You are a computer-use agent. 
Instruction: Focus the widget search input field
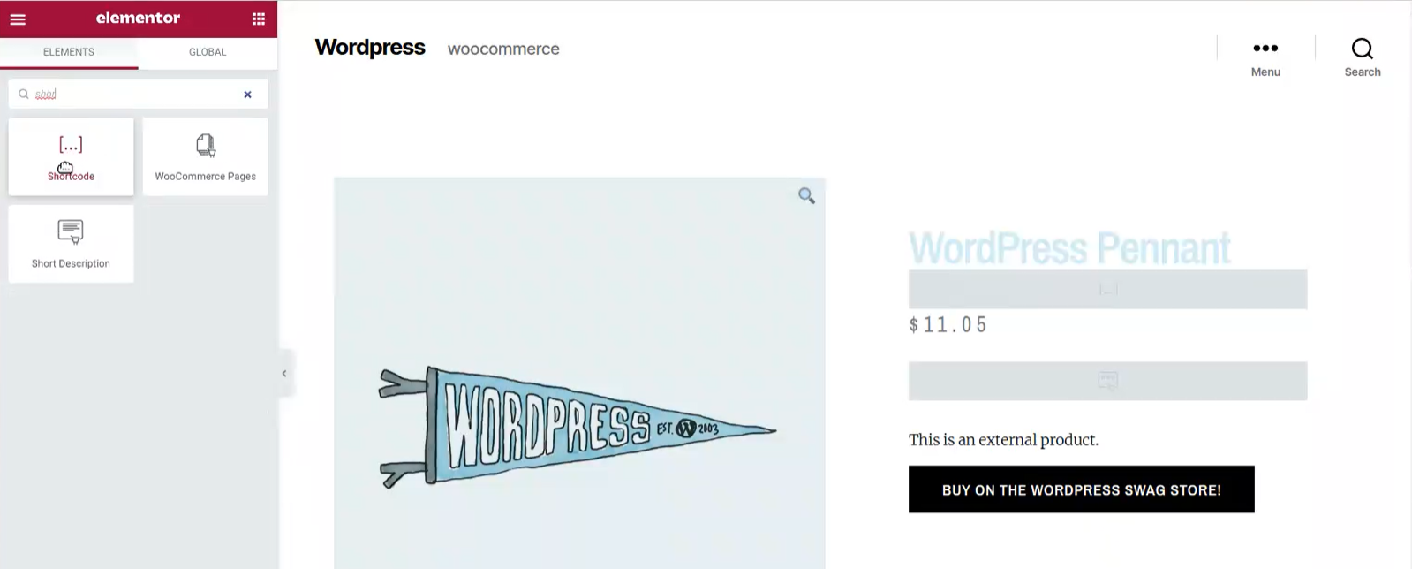(x=134, y=94)
